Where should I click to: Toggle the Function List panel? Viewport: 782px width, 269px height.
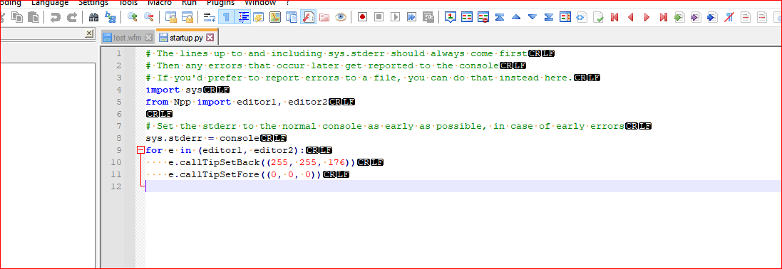tap(308, 17)
